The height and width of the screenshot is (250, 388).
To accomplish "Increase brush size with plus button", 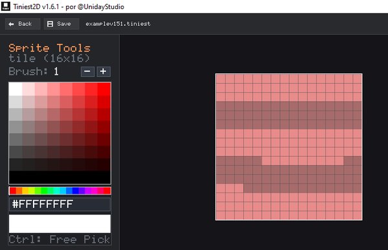I will (x=103, y=72).
